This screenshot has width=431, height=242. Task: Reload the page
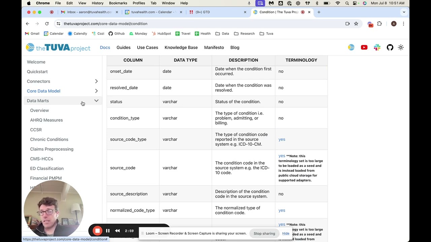pyautogui.click(x=47, y=24)
